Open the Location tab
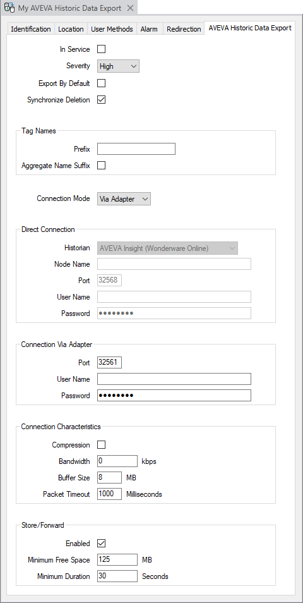This screenshot has width=303, height=603. pos(71,29)
